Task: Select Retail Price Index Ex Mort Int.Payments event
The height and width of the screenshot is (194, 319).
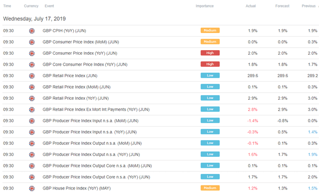Action: click(96, 110)
